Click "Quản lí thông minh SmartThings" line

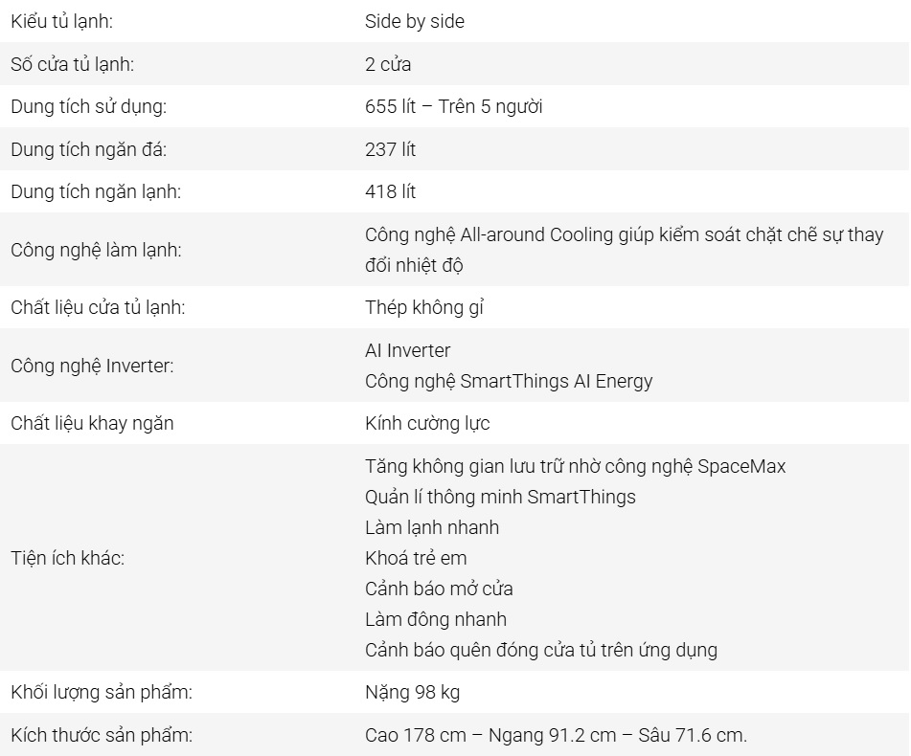coord(500,498)
